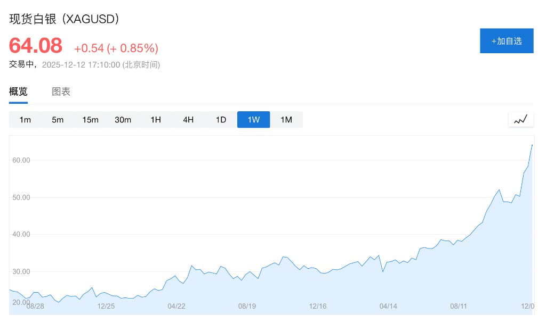Image resolution: width=546 pixels, height=323 pixels.
Task: Choose the 4H interval
Action: coord(188,120)
